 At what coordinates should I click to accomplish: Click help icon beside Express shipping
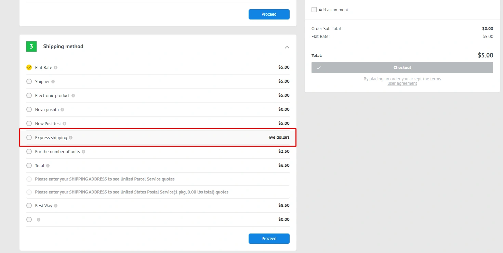(71, 138)
